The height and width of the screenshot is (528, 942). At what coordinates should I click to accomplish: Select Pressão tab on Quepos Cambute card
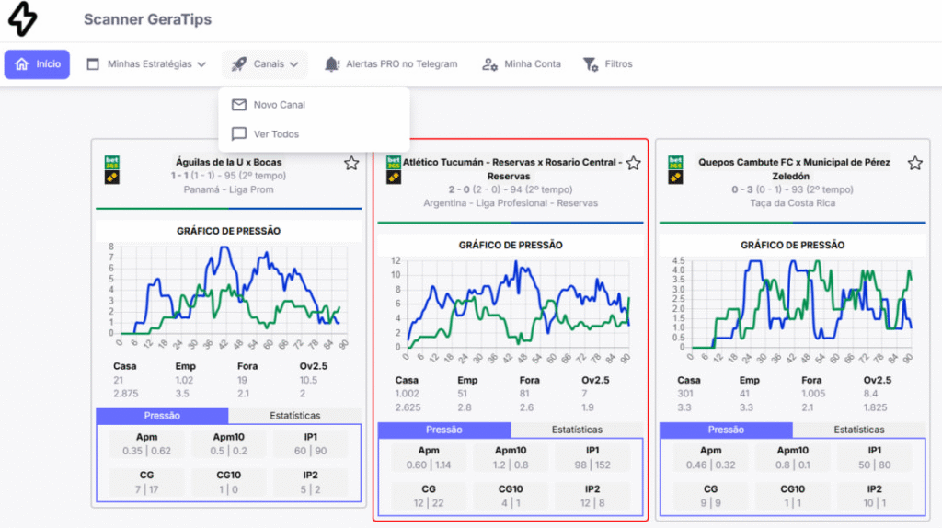click(725, 430)
